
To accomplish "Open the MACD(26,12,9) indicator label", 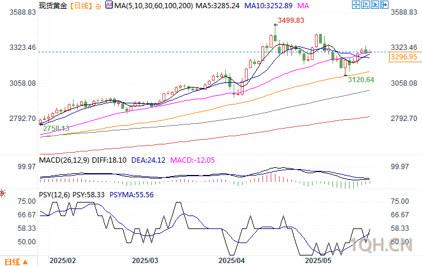I will [64, 160].
